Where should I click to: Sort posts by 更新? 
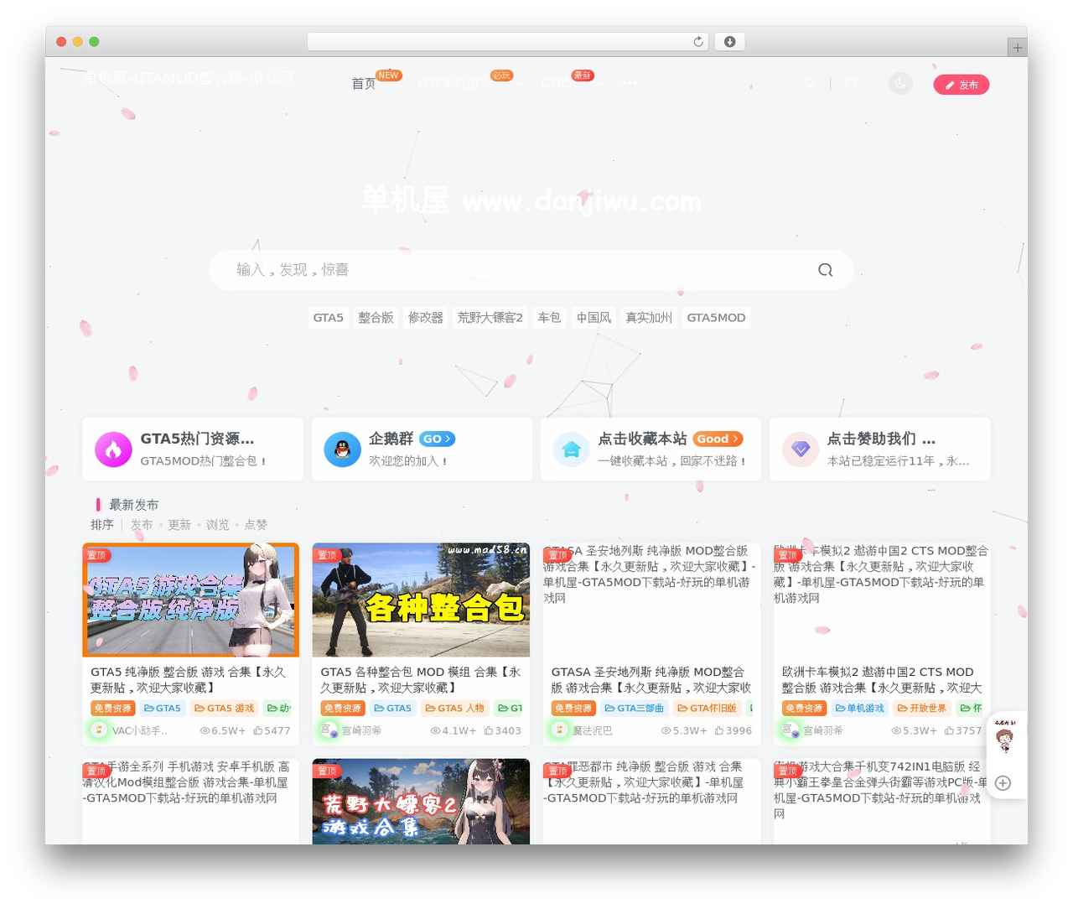point(179,525)
